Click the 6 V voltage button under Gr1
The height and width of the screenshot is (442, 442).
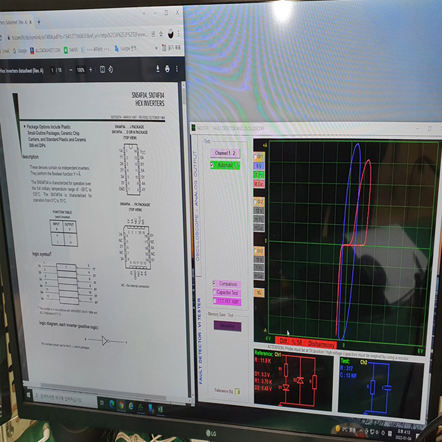click(x=259, y=166)
